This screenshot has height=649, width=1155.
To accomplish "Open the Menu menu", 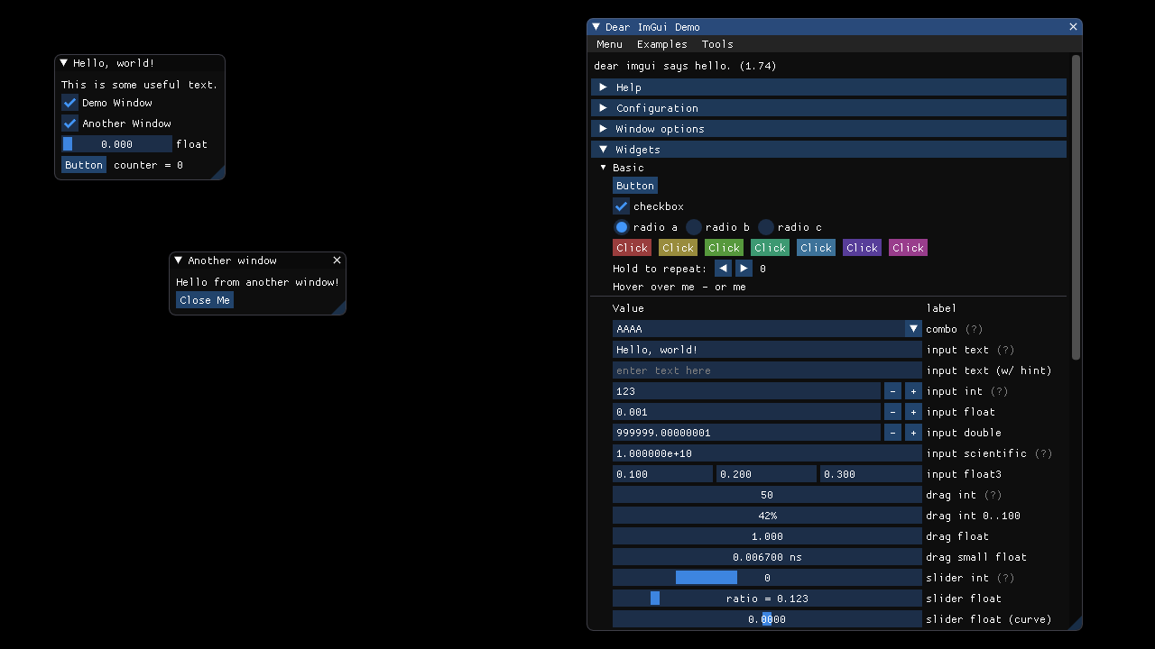I will (609, 44).
